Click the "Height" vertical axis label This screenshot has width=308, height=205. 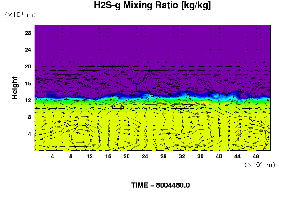point(14,88)
